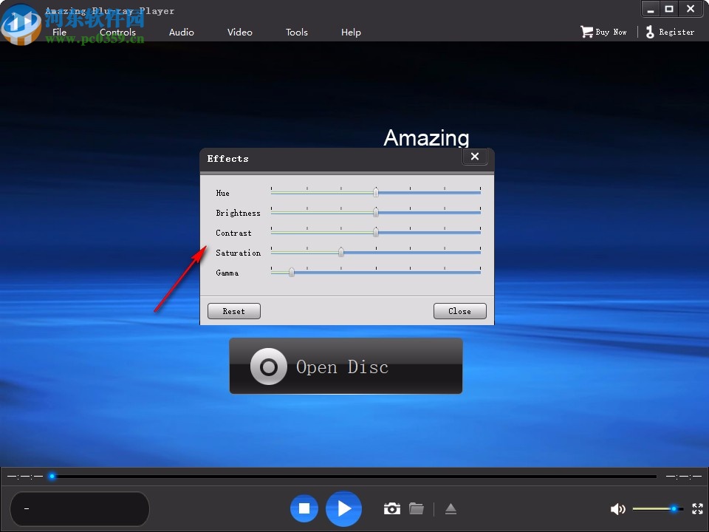Start playback with the play button

pyautogui.click(x=343, y=508)
